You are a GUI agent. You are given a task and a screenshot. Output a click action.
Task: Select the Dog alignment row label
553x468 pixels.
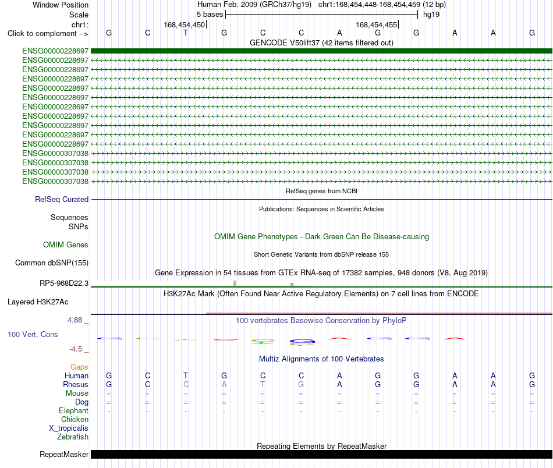(x=81, y=402)
